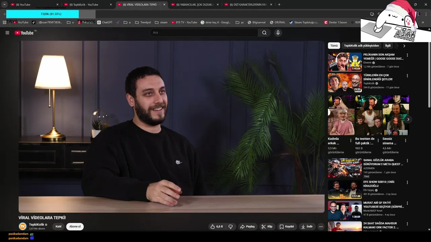Open Trendyol bookmarks folder
The height and width of the screenshot is (242, 431).
[143, 23]
